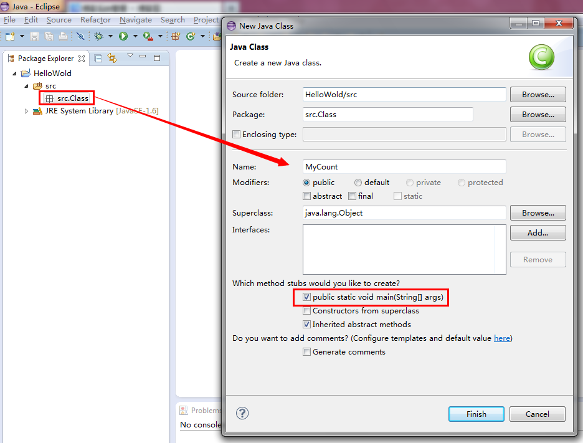Click the Collapse All icon in Package Explorer

pos(98,59)
